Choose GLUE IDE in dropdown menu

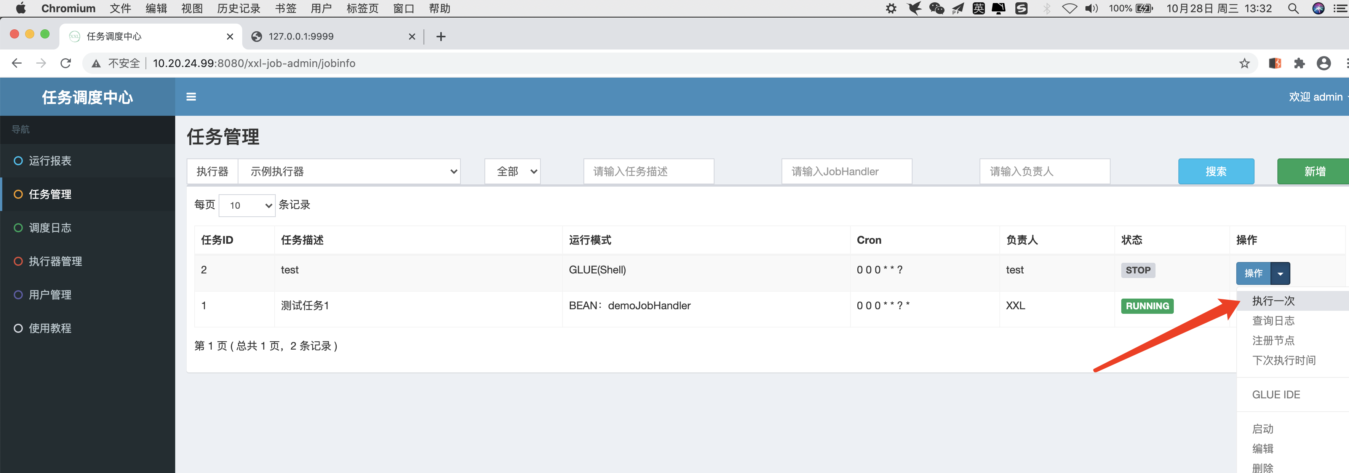(1276, 395)
